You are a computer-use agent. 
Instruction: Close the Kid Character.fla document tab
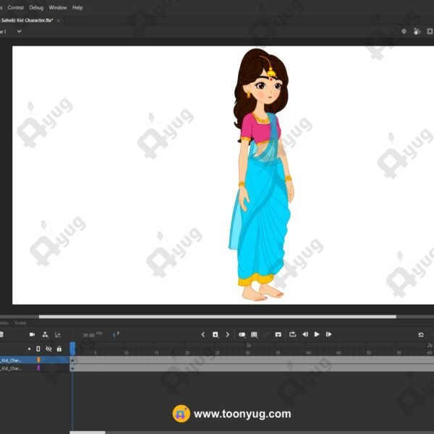click(59, 21)
